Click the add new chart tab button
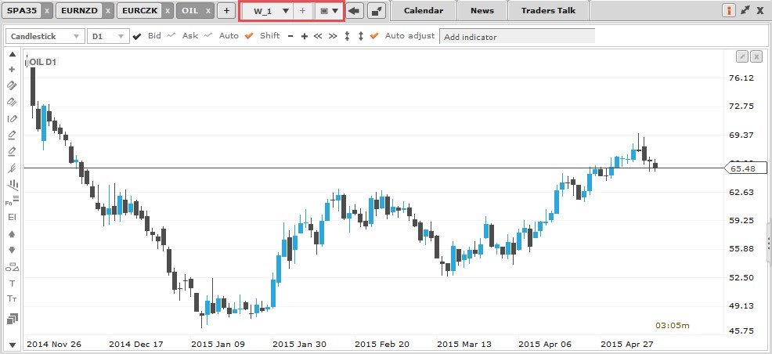Screen dimensions: 772x354 coord(226,11)
